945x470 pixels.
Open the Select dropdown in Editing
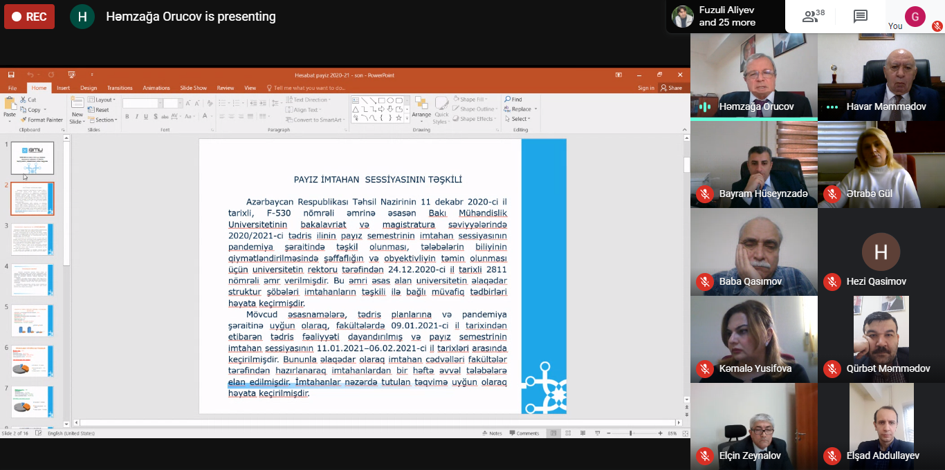[x=516, y=119]
